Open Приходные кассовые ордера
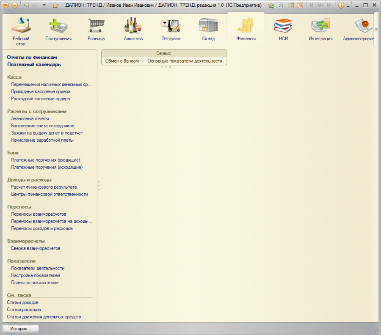 click(41, 91)
